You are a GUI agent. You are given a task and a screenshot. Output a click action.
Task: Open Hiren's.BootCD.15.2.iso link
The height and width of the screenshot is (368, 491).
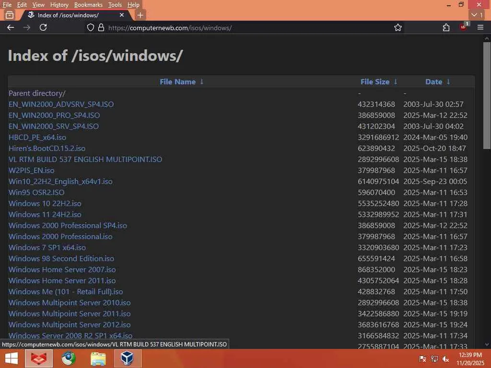tap(47, 149)
